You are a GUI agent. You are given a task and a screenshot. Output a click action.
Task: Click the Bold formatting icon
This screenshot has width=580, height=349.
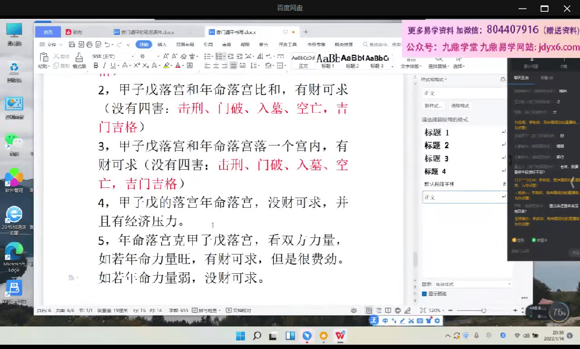click(x=96, y=66)
